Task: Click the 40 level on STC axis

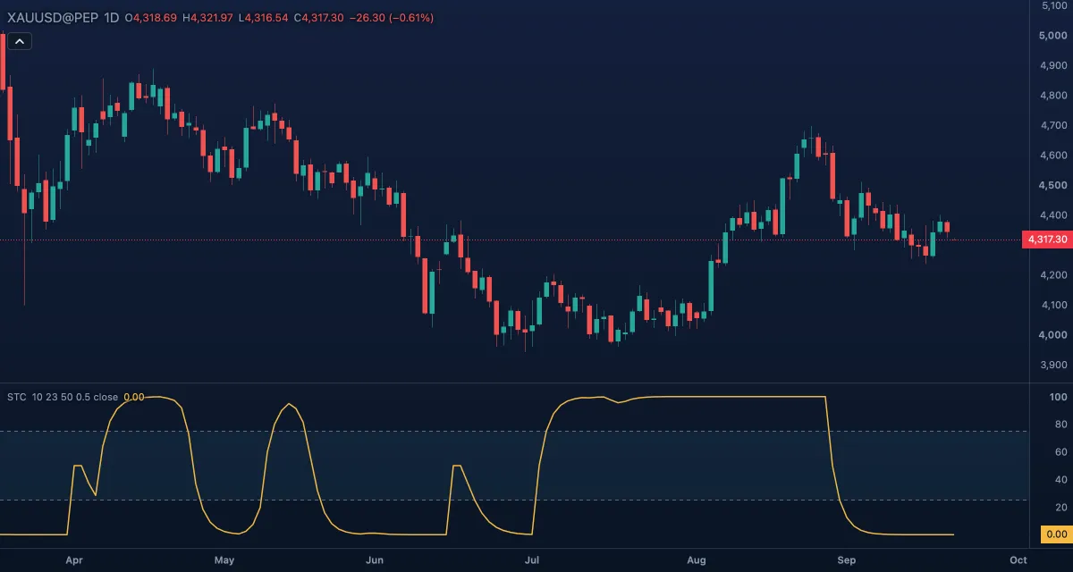Action: coord(1061,480)
